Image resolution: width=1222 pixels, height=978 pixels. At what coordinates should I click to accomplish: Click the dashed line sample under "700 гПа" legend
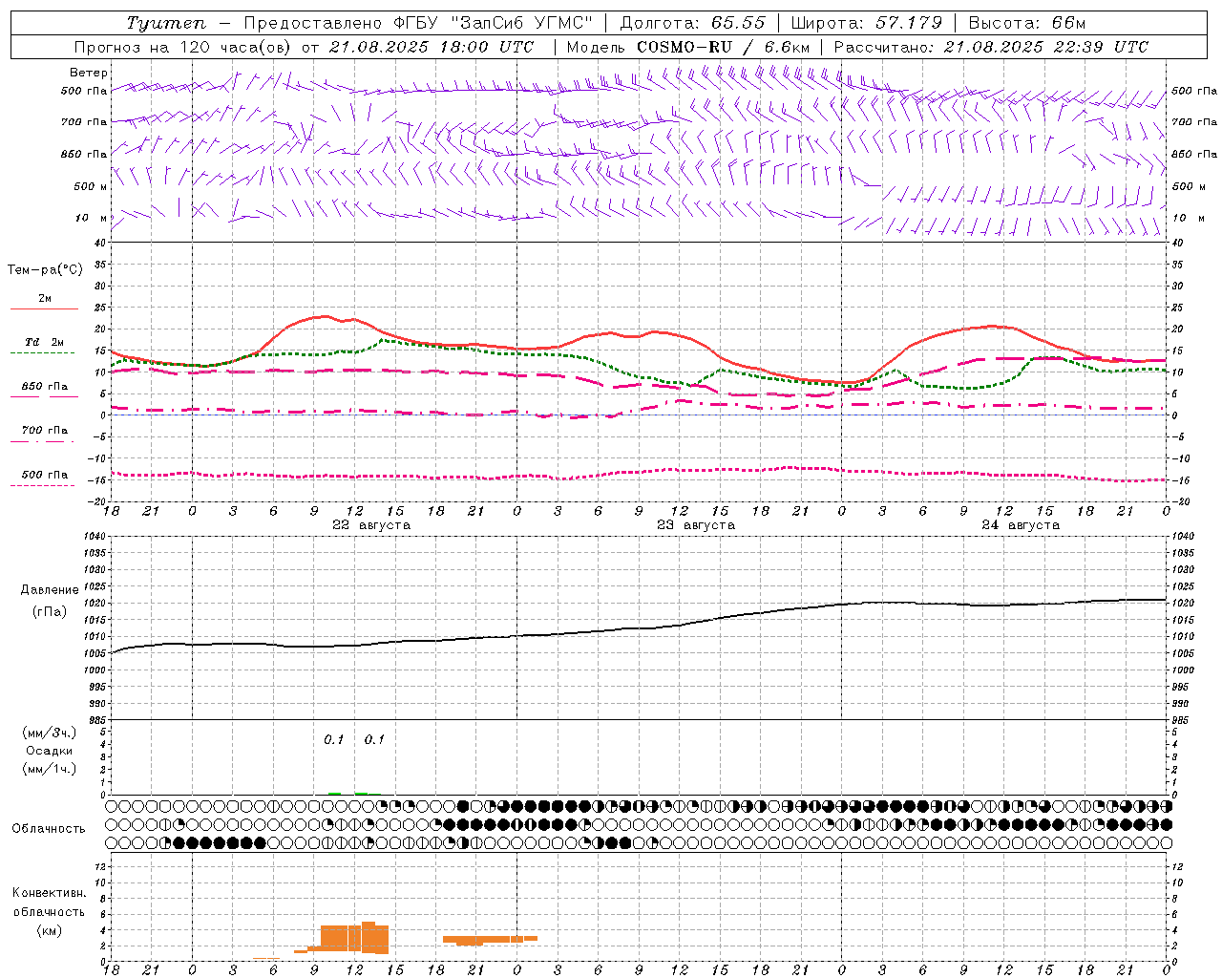coord(42,441)
